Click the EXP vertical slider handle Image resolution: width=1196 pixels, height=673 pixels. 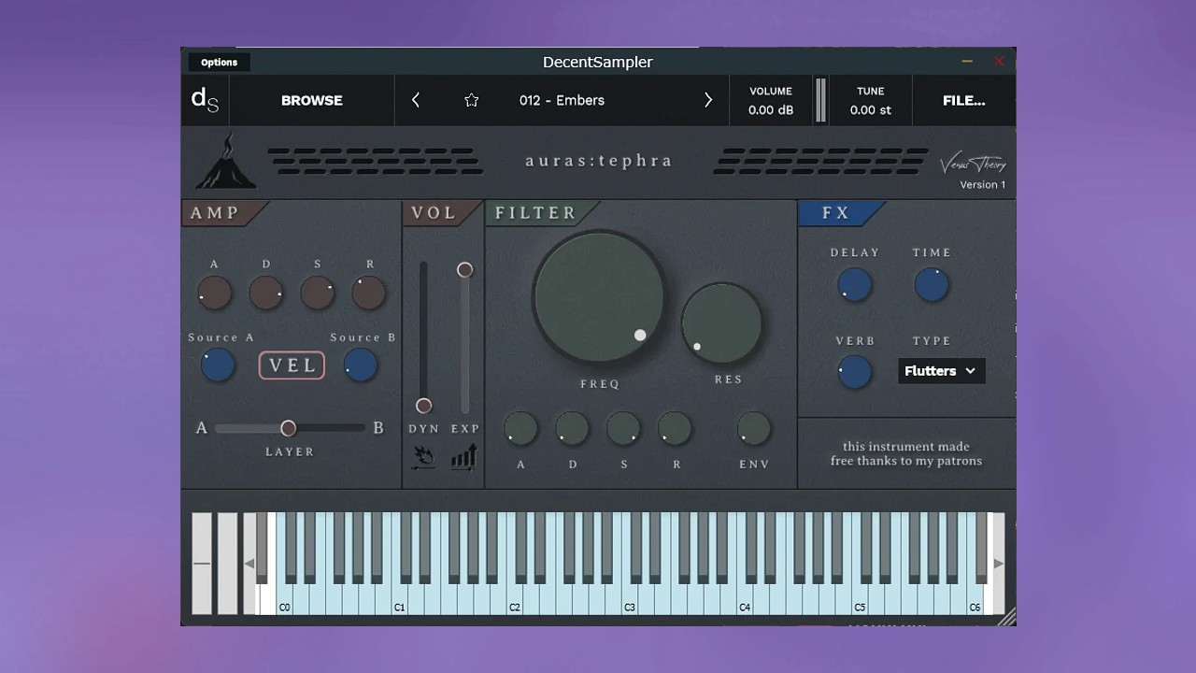point(464,270)
